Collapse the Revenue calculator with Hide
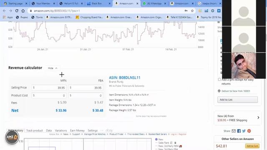The image size is (267, 150). pyautogui.click(x=53, y=68)
